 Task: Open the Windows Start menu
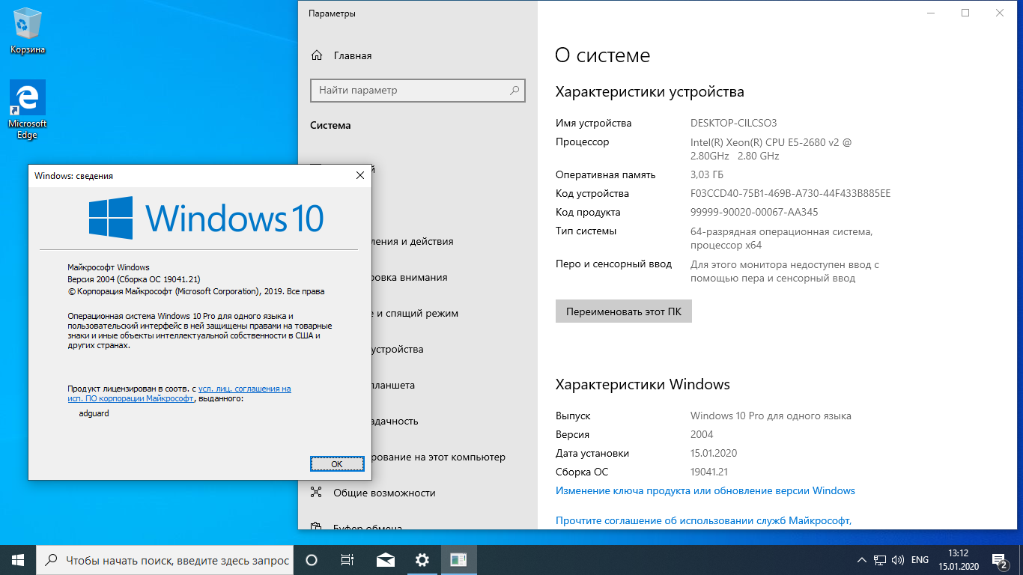tap(18, 560)
